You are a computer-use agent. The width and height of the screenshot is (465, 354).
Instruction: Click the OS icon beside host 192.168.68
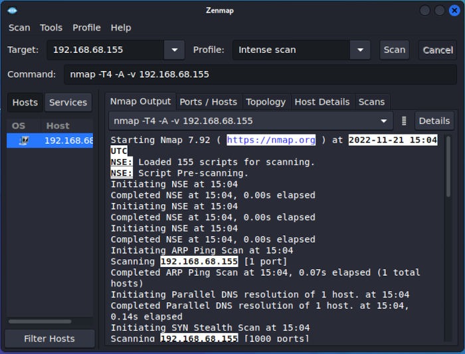coord(24,141)
